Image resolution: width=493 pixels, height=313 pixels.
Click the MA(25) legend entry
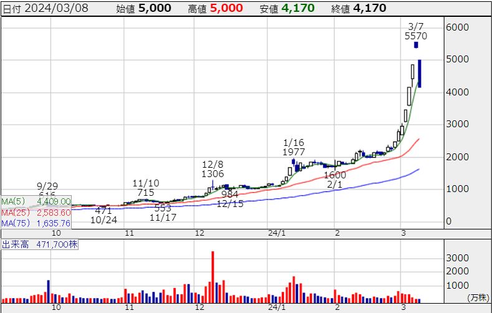[x=36, y=212]
